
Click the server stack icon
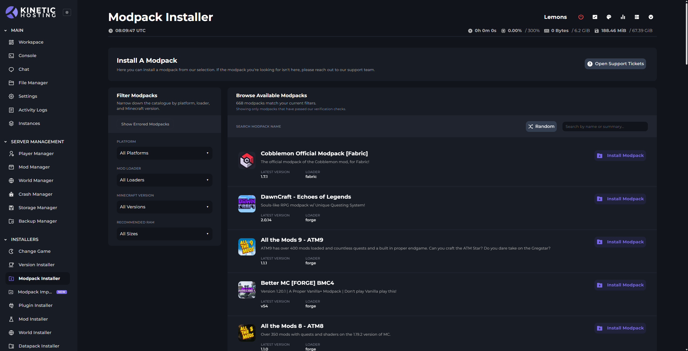pos(637,17)
